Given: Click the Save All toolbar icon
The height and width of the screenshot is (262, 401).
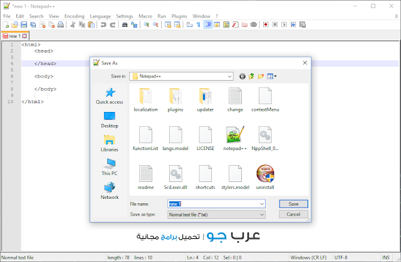Looking at the screenshot, I should point(33,25).
